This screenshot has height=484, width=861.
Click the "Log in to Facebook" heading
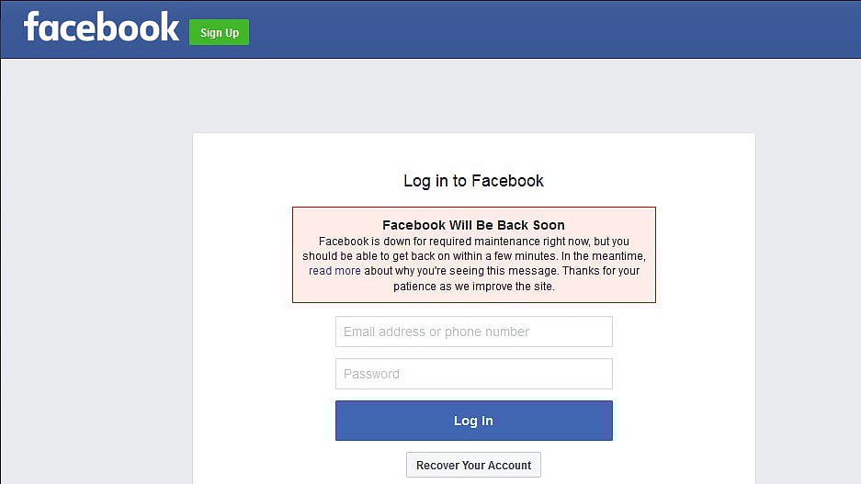click(473, 181)
